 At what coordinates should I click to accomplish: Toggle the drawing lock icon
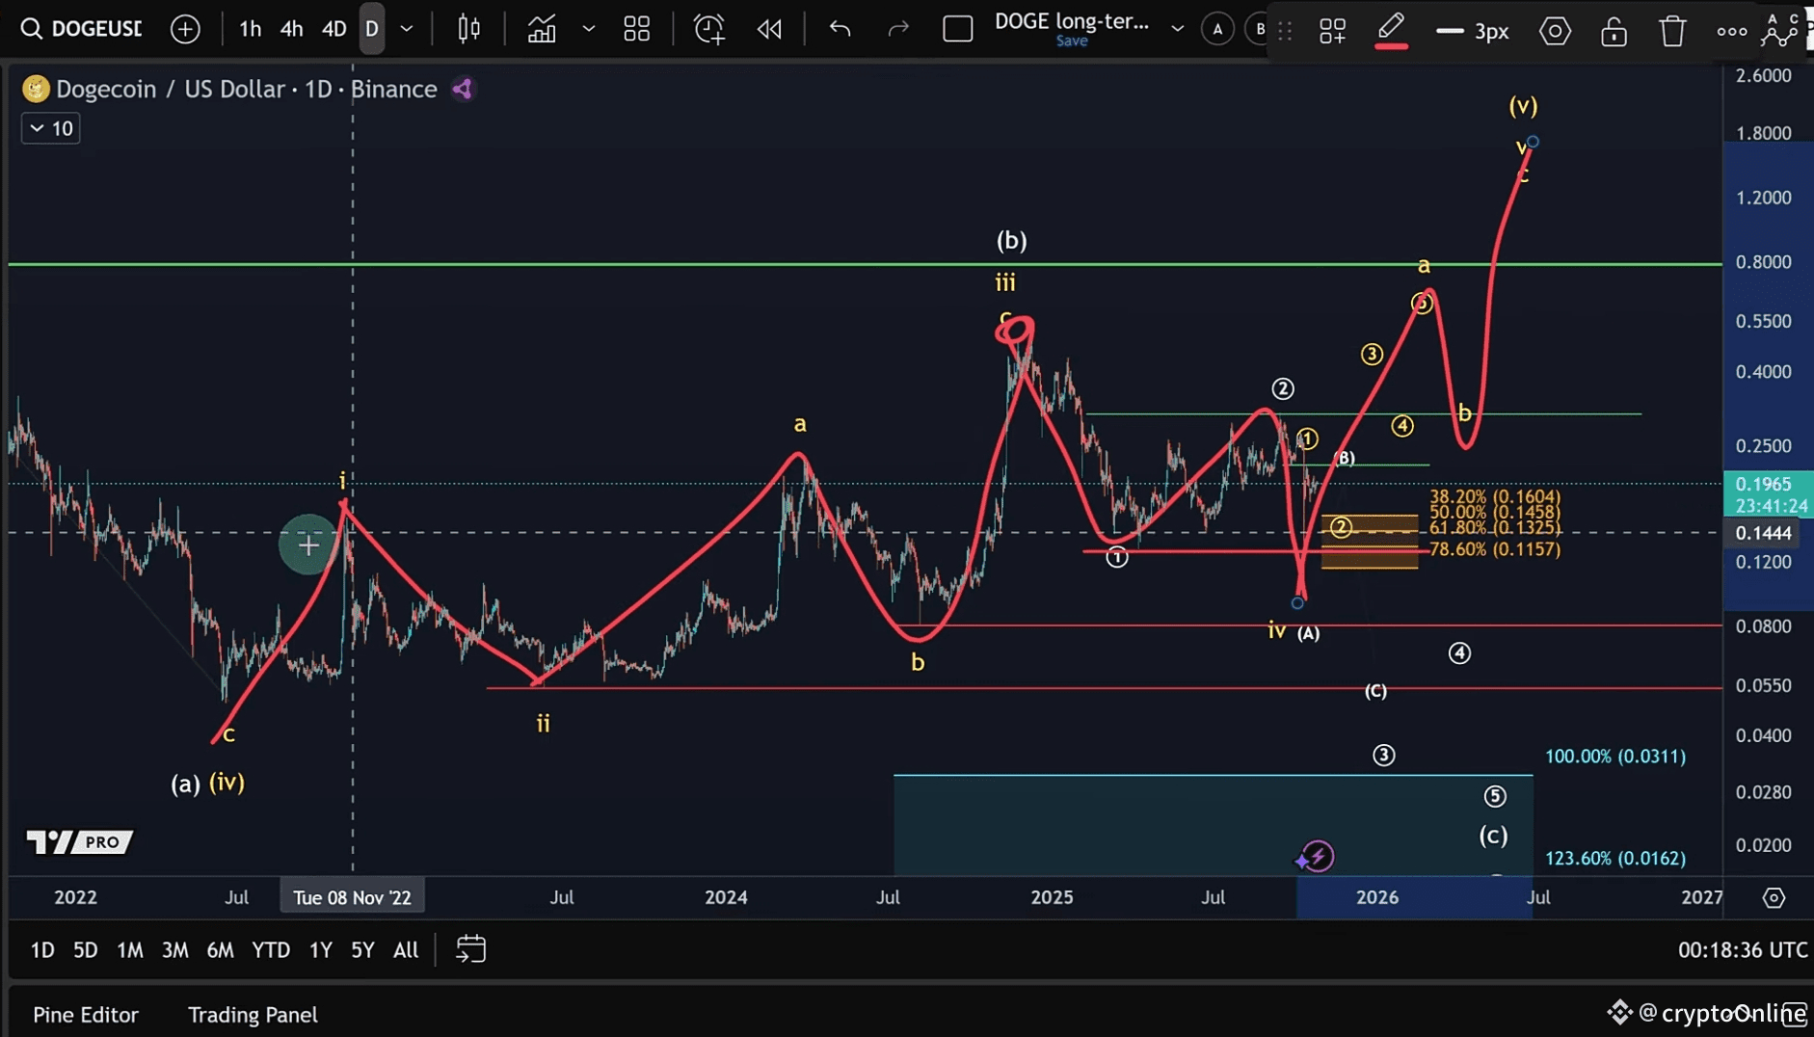pyautogui.click(x=1614, y=32)
